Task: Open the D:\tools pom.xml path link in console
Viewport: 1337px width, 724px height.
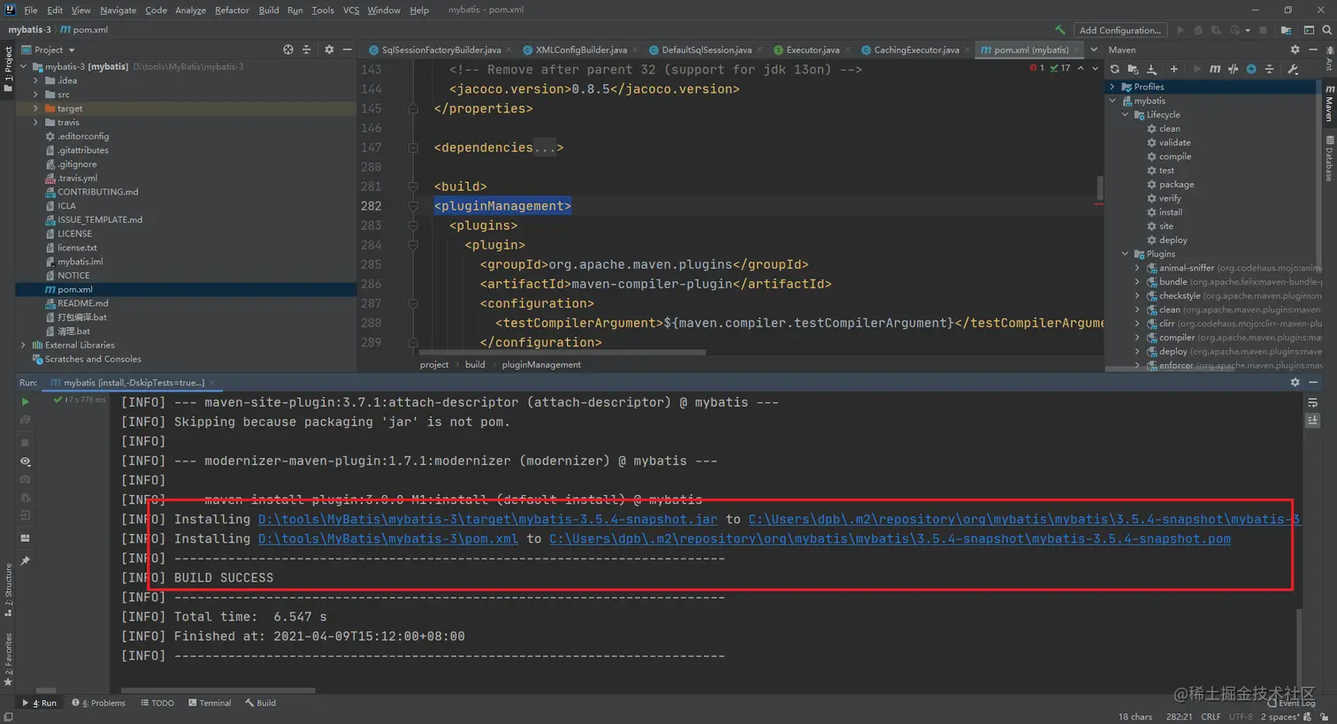Action: pyautogui.click(x=388, y=538)
